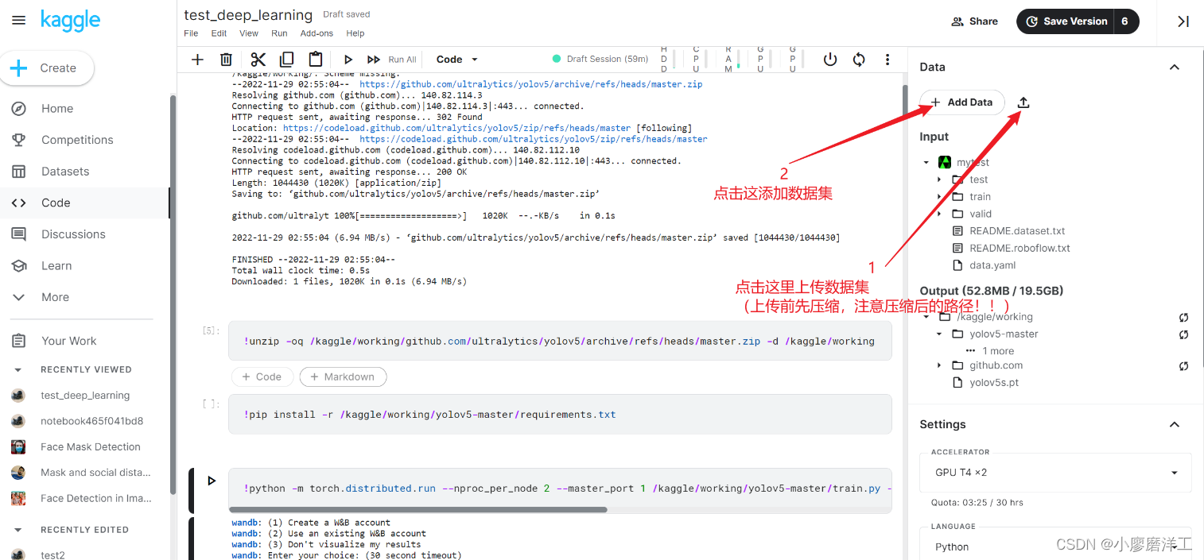
Task: Open the hamburger navigation menu
Action: pyautogui.click(x=18, y=21)
